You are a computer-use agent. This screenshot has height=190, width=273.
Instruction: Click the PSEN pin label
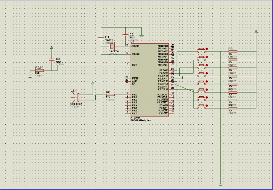[x=135, y=78]
